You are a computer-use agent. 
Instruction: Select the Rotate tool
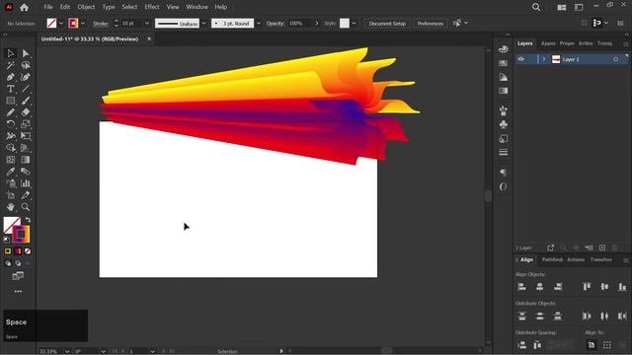click(x=11, y=124)
